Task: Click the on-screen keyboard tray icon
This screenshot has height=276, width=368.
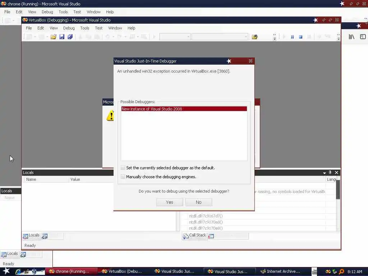Action: [x=314, y=272]
